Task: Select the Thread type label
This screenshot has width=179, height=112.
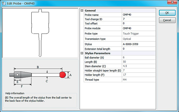Action: point(92,80)
